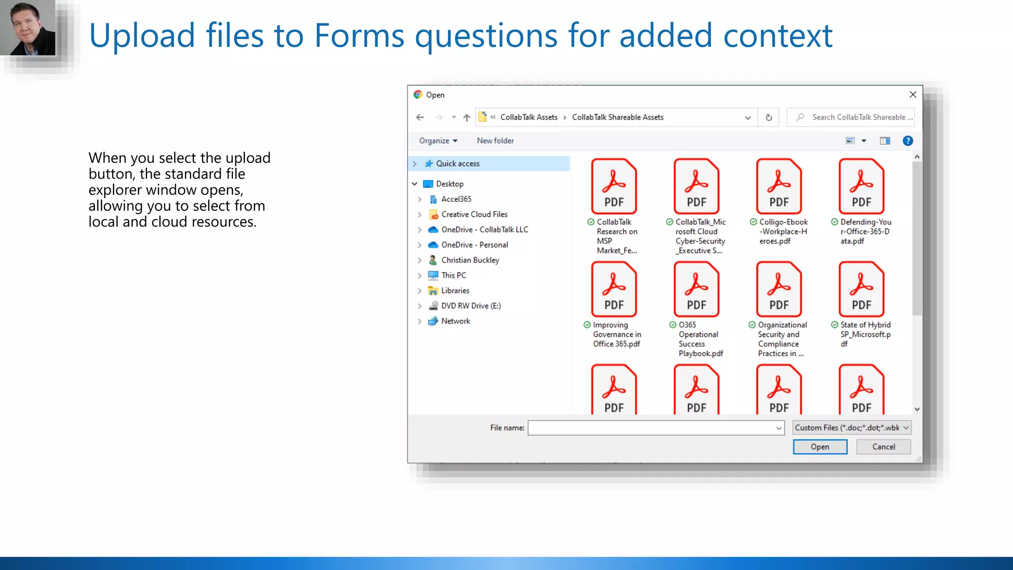The image size is (1013, 570).
Task: Select O365 Operational Success Playbook.pdf
Action: point(696,310)
